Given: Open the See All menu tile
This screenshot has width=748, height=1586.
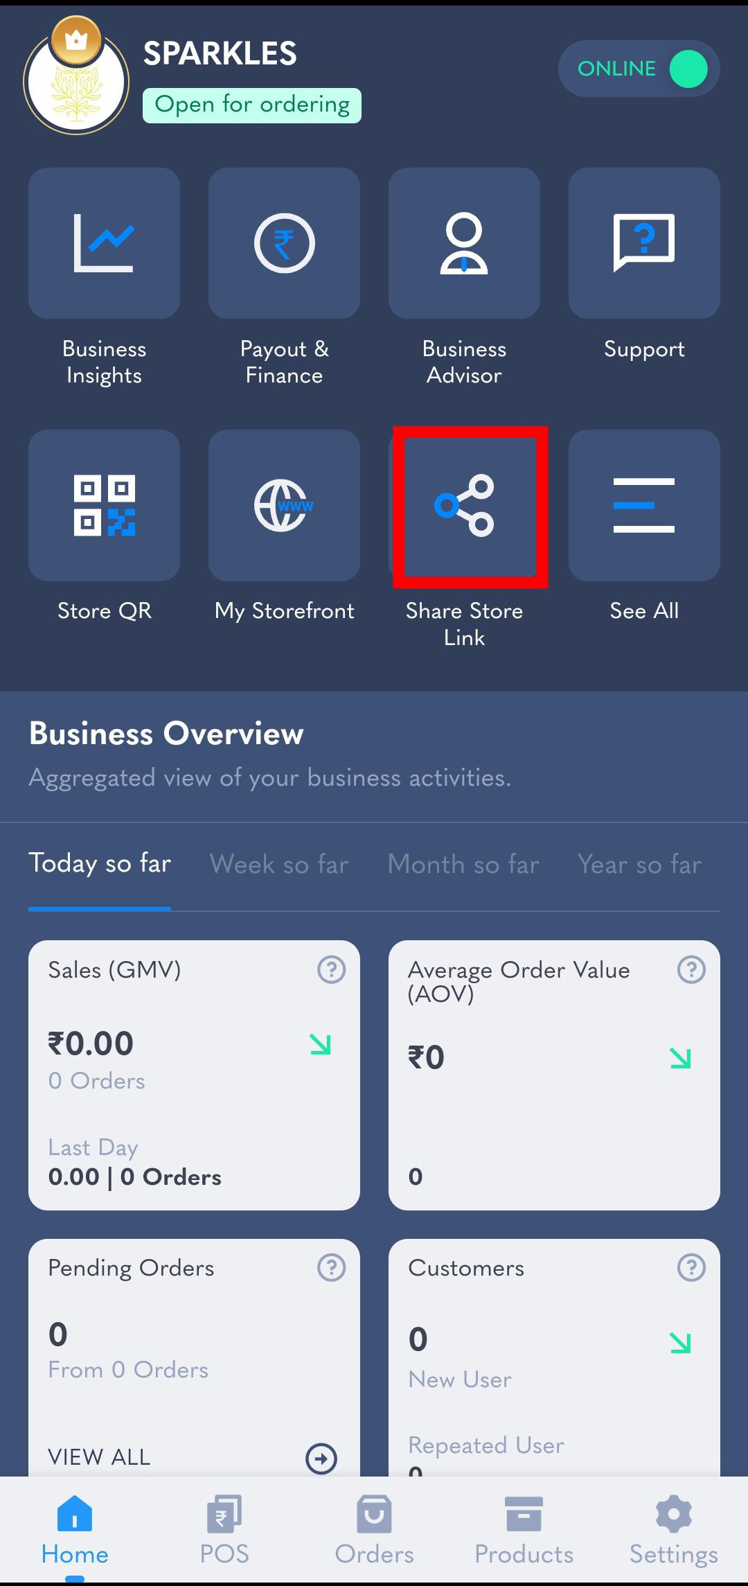Looking at the screenshot, I should pyautogui.click(x=644, y=505).
